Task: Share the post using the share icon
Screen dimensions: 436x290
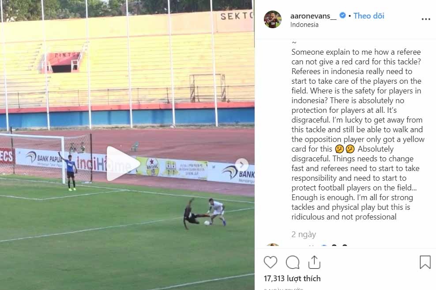Action: pos(314,262)
